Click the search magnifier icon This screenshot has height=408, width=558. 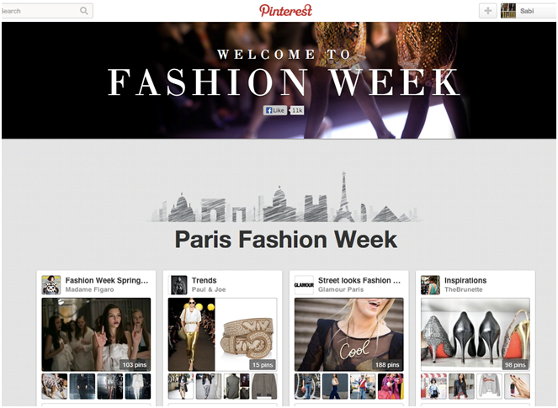[x=84, y=11]
